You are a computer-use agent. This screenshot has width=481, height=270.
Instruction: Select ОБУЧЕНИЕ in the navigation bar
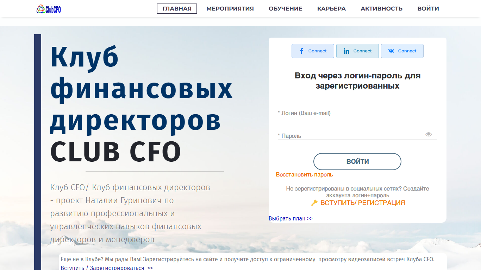tap(286, 9)
